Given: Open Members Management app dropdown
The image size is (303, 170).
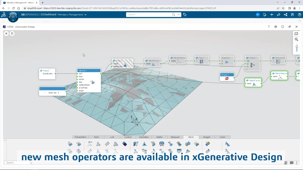Looking at the screenshot, I should coord(86,15).
